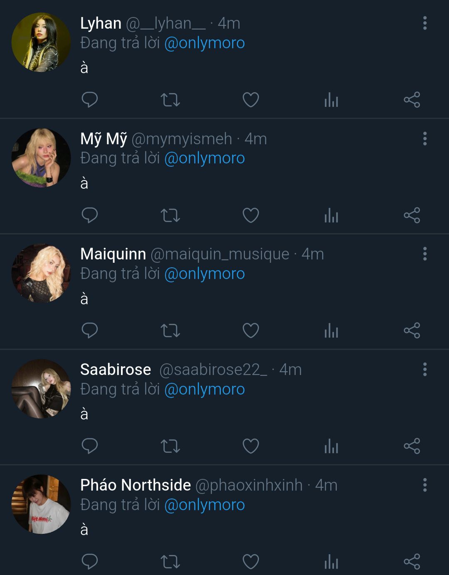
Task: View analytics on Saabirose's tweet
Action: coord(331,446)
